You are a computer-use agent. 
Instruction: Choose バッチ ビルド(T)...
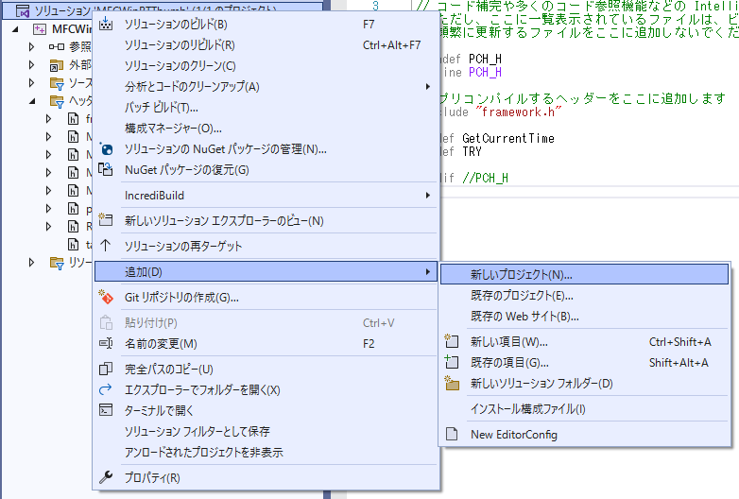(x=266, y=107)
